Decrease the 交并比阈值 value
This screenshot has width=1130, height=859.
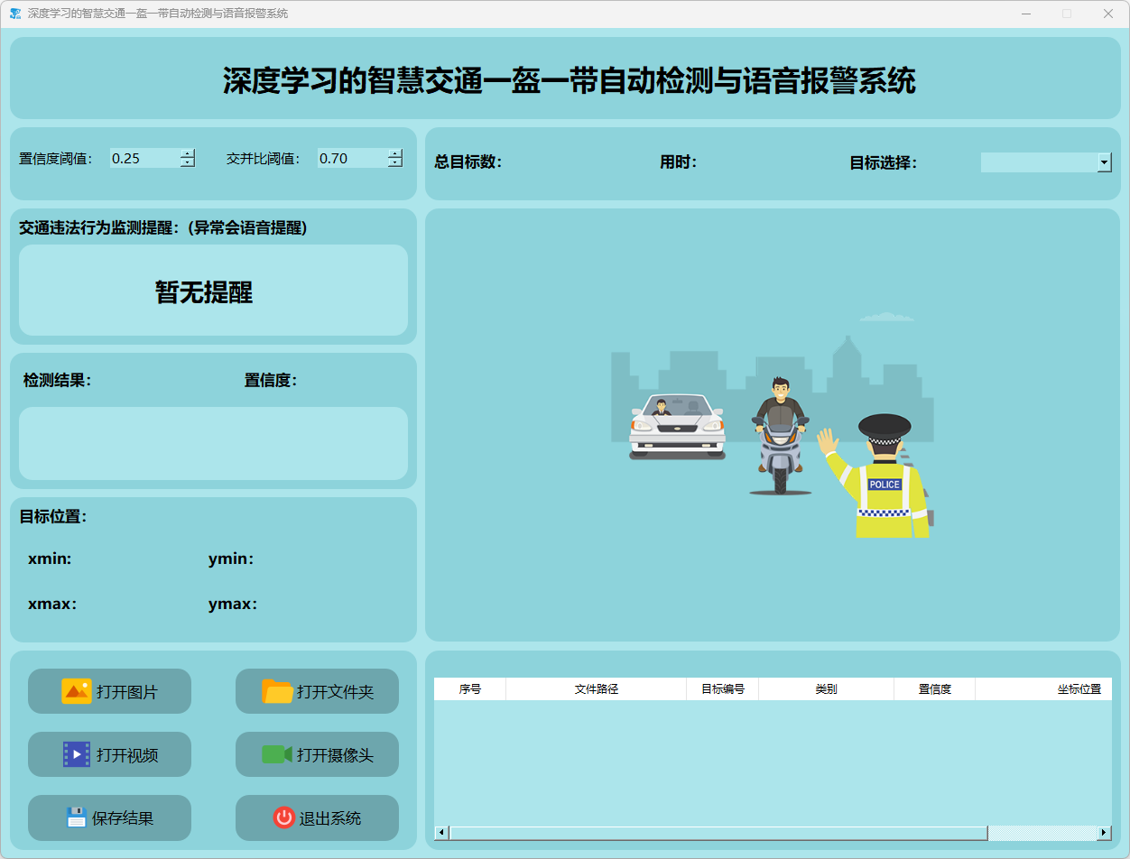tap(394, 163)
